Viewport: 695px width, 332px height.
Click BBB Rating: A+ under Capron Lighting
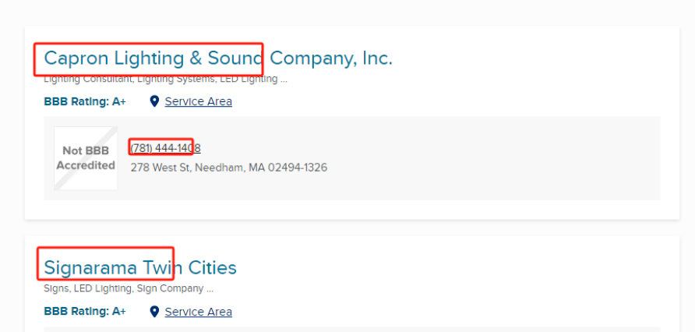85,101
